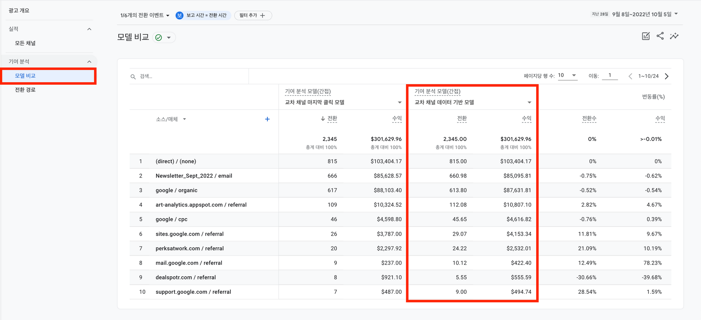Click the go-to page number field
This screenshot has height=320, width=701.
(x=610, y=76)
